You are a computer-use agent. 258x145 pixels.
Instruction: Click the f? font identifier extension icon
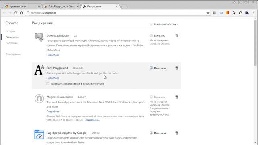coord(240,13)
